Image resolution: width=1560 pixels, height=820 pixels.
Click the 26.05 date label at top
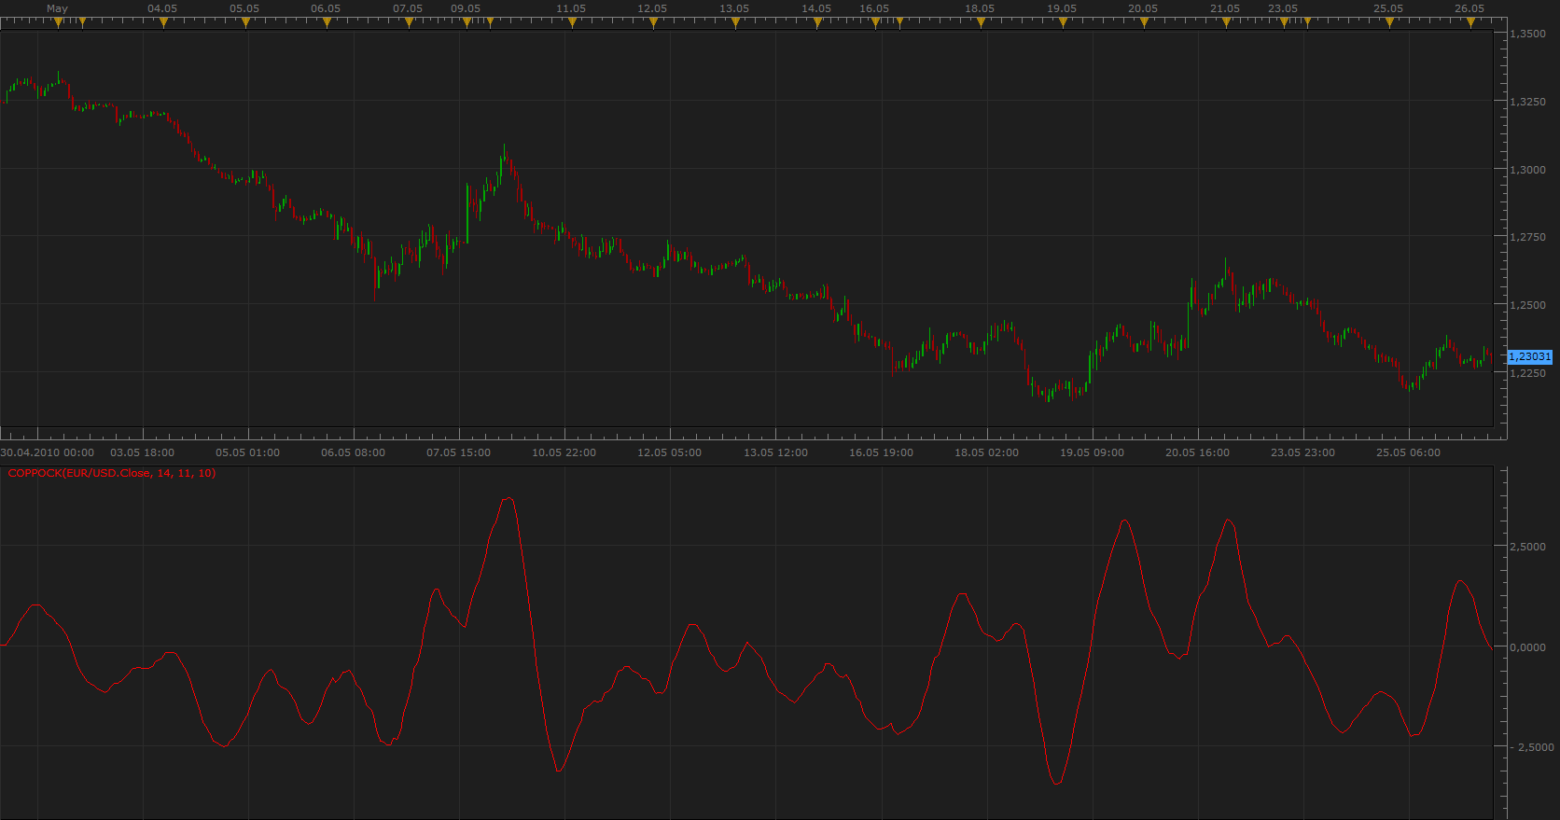coord(1469,8)
